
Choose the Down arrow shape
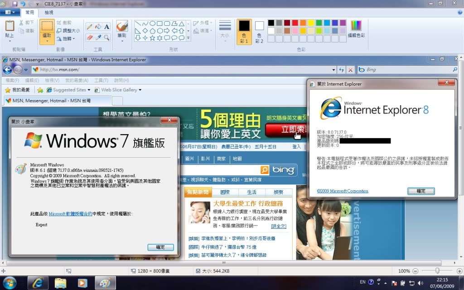pos(138,38)
